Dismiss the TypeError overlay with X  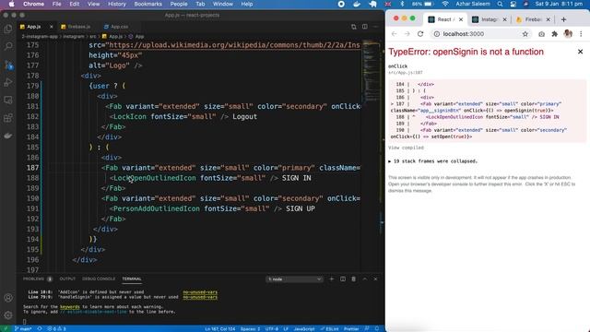click(x=580, y=52)
